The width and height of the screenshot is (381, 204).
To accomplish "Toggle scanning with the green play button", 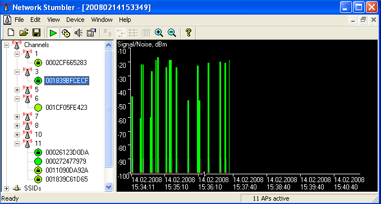I will click(x=53, y=33).
